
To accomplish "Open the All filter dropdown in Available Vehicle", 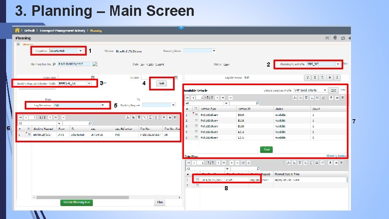I will click(x=226, y=103).
